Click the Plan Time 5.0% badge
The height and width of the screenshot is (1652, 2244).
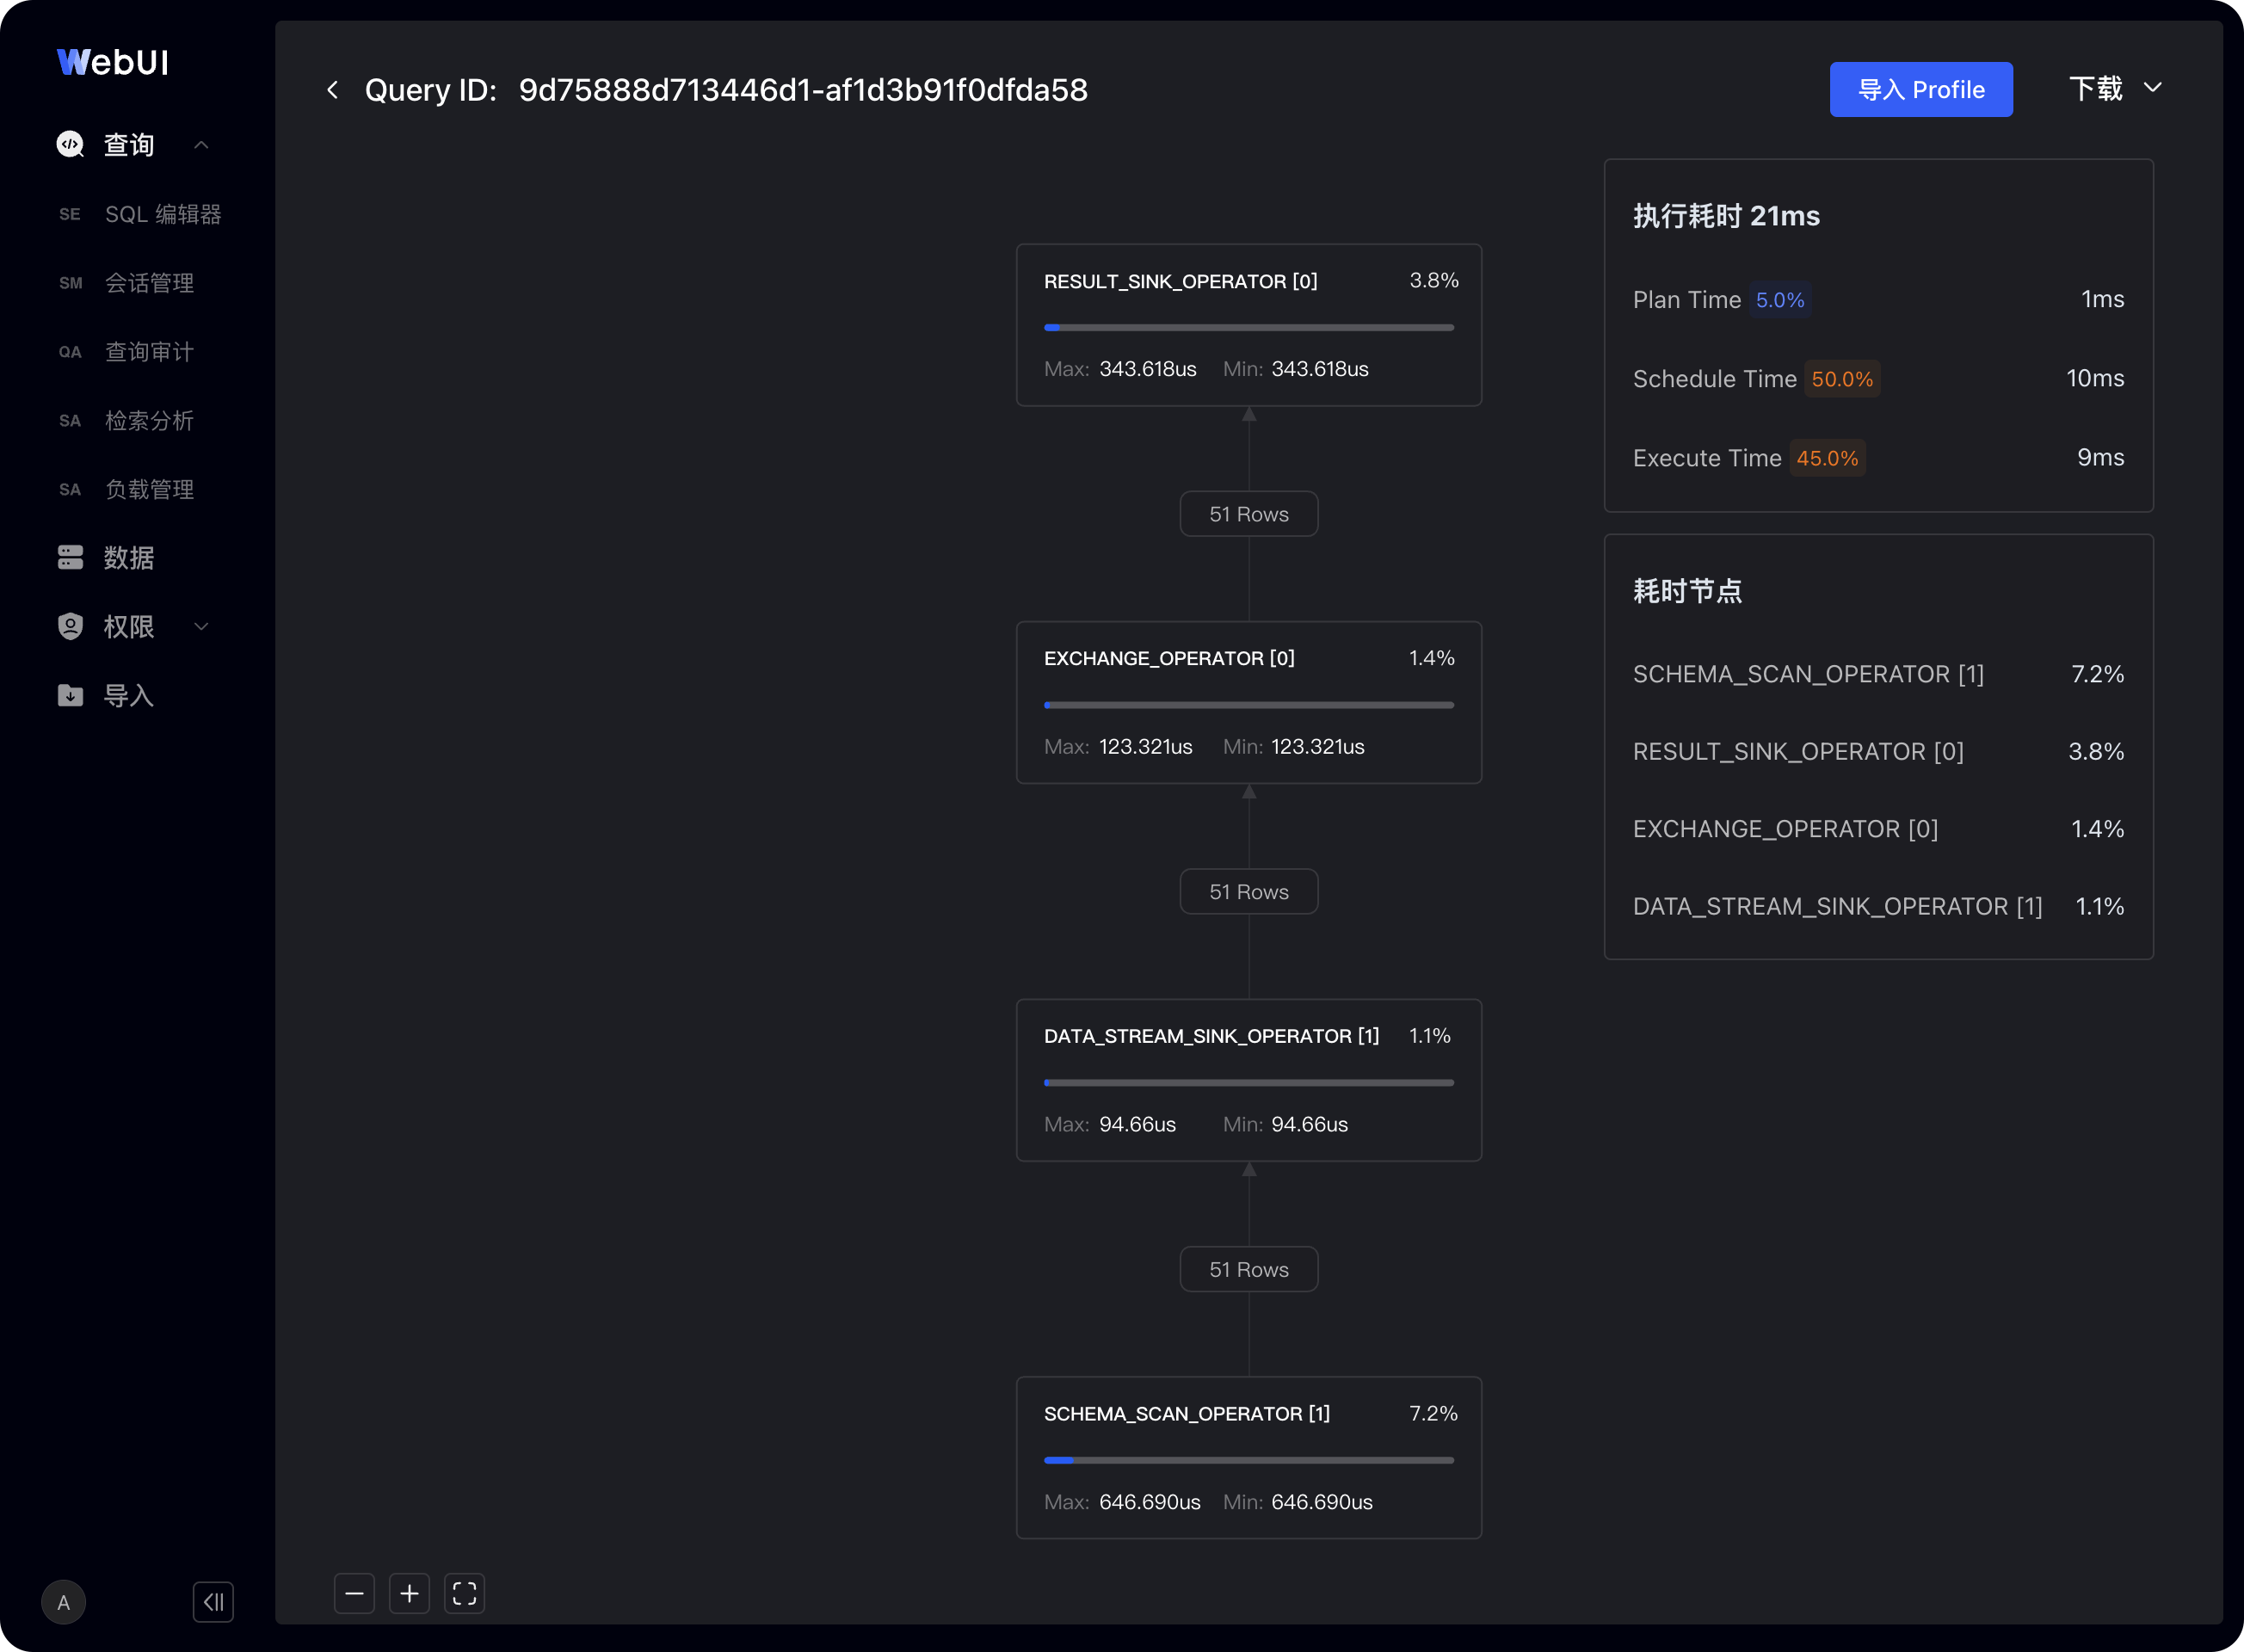point(1780,300)
